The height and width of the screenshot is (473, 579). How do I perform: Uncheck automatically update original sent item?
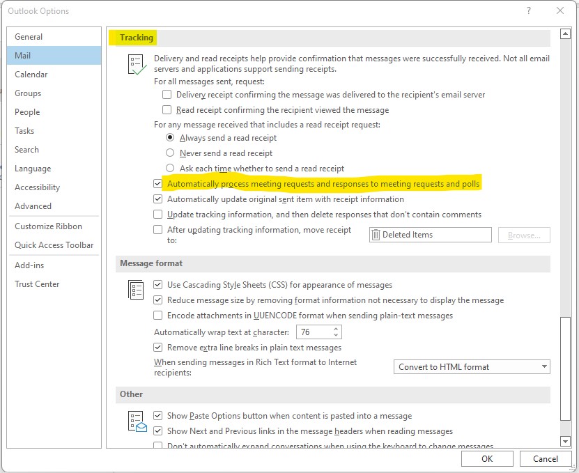tap(157, 199)
